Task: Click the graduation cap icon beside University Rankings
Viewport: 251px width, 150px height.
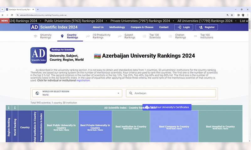Action: [x=35, y=36]
